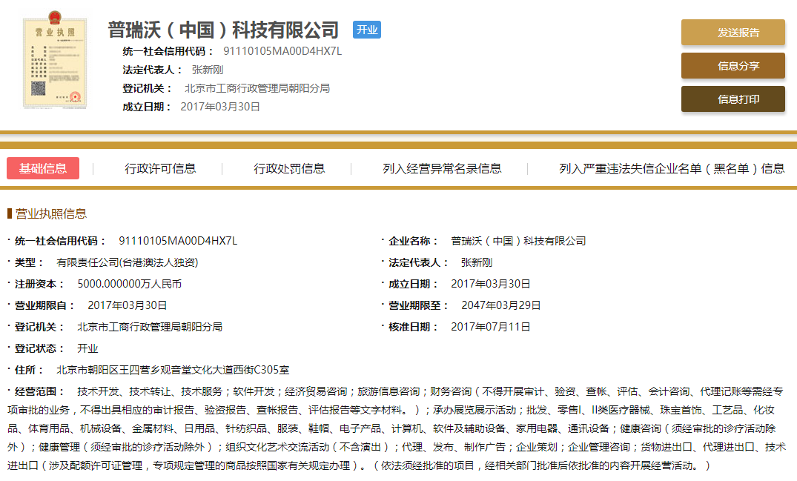Click the 核准日期 value 2017年07月11日
797x481 pixels.
tap(491, 327)
